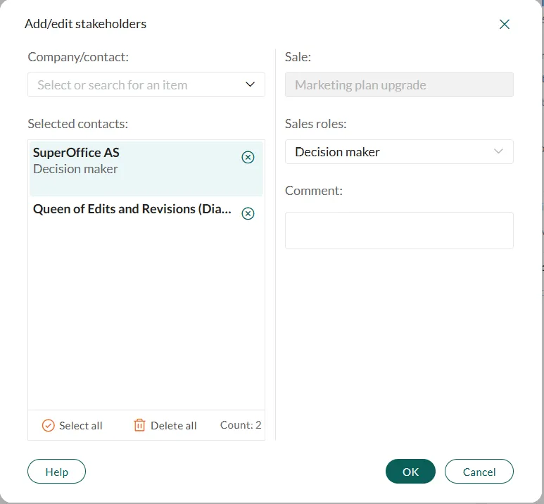
Task: Click the Marketing plan upgrade sale field
Action: click(x=399, y=85)
